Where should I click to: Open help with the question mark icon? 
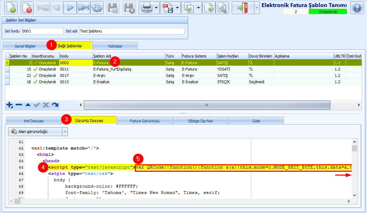357,8
